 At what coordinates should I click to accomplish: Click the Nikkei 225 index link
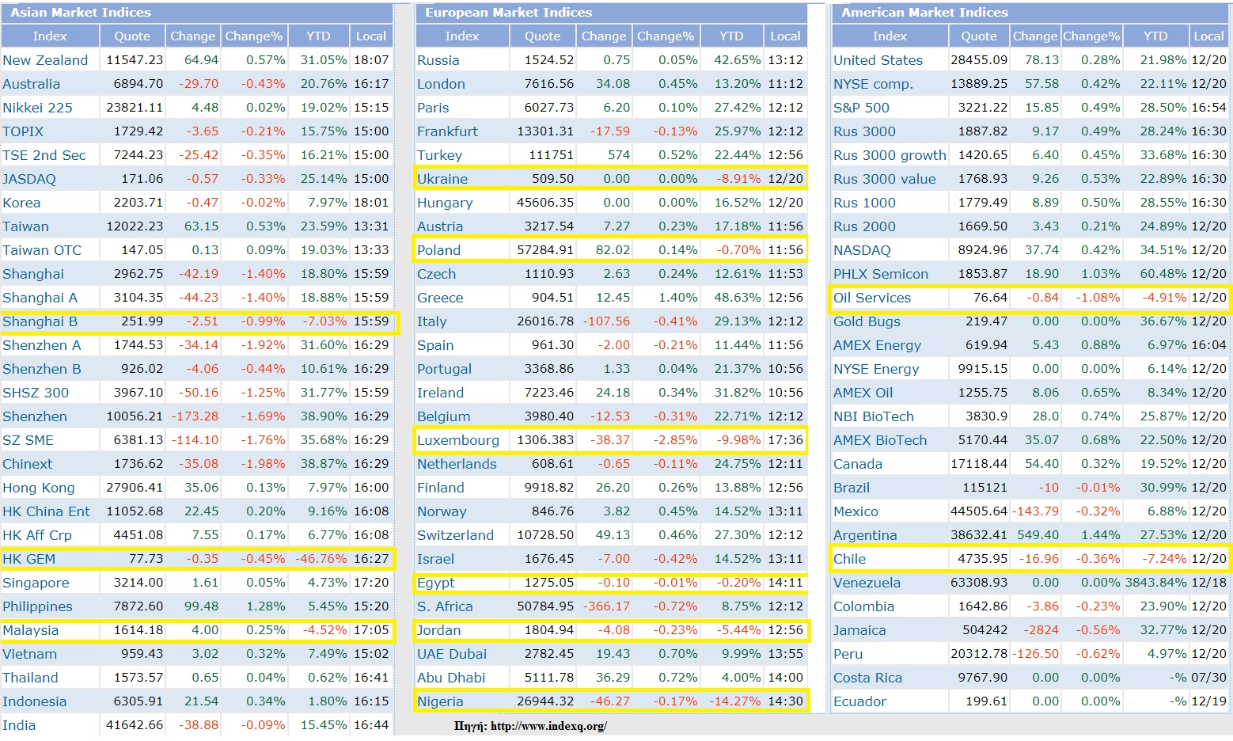tap(37, 108)
